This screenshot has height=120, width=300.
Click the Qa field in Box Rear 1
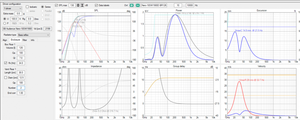(21, 53)
